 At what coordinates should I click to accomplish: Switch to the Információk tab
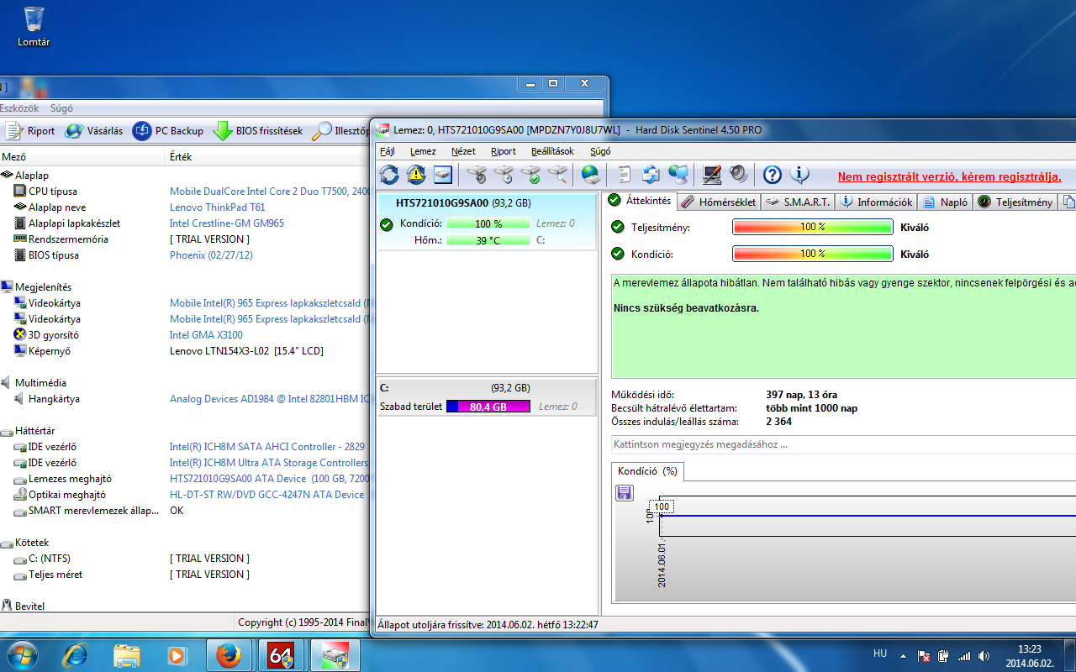click(x=876, y=202)
